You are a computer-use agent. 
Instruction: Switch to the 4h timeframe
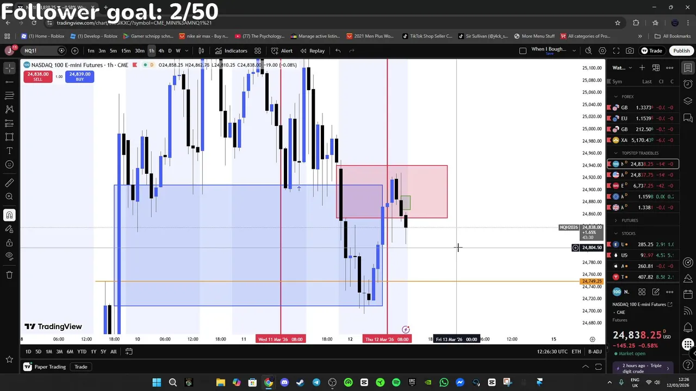click(x=161, y=51)
